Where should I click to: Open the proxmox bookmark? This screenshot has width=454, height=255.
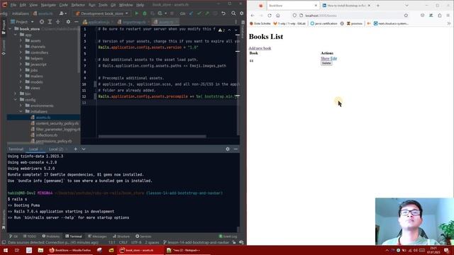pos(355,23)
